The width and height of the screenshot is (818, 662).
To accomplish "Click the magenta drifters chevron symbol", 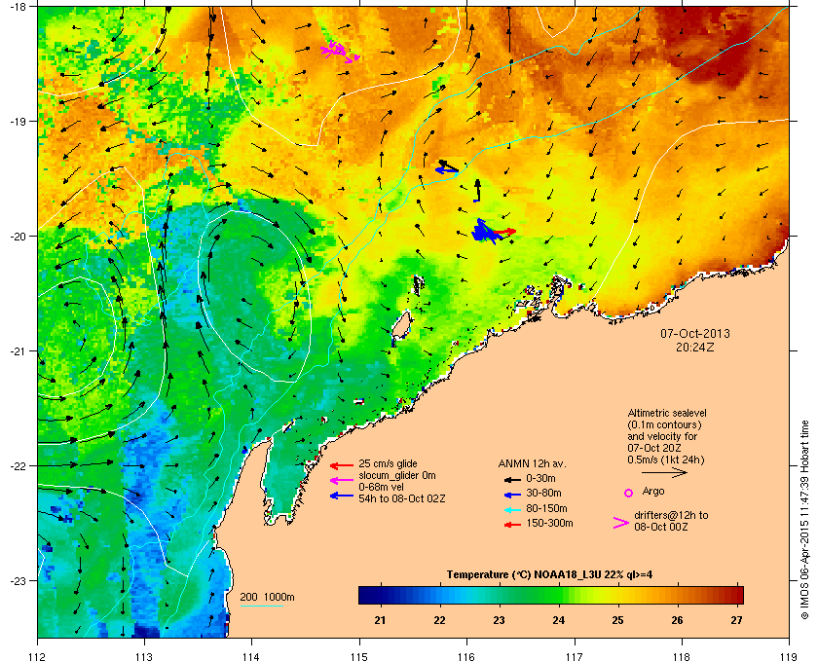I will pos(621,523).
